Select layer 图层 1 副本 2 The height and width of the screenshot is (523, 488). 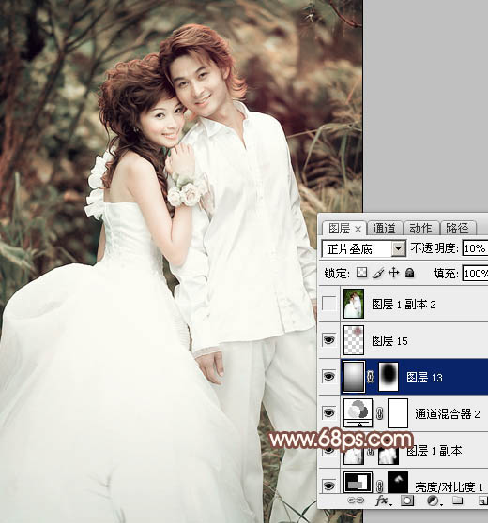(404, 304)
